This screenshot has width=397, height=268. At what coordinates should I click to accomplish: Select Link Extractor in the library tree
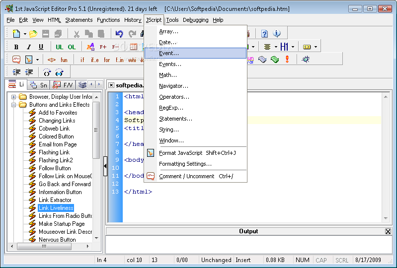pyautogui.click(x=55, y=200)
